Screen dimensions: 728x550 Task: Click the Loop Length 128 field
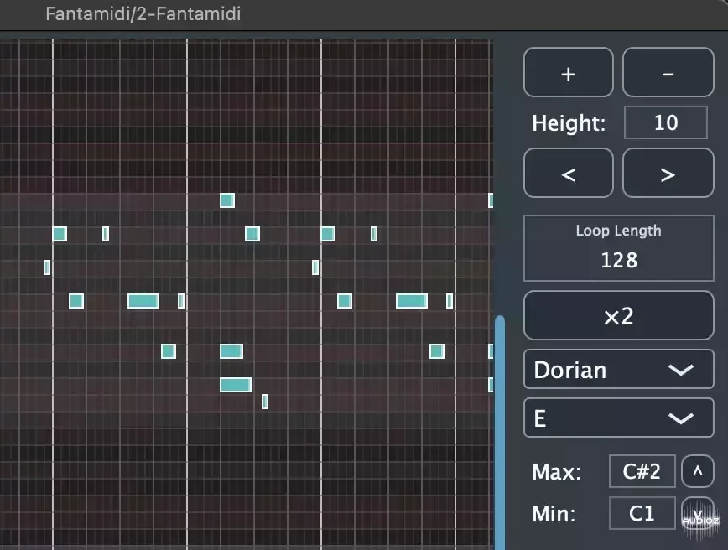point(619,248)
